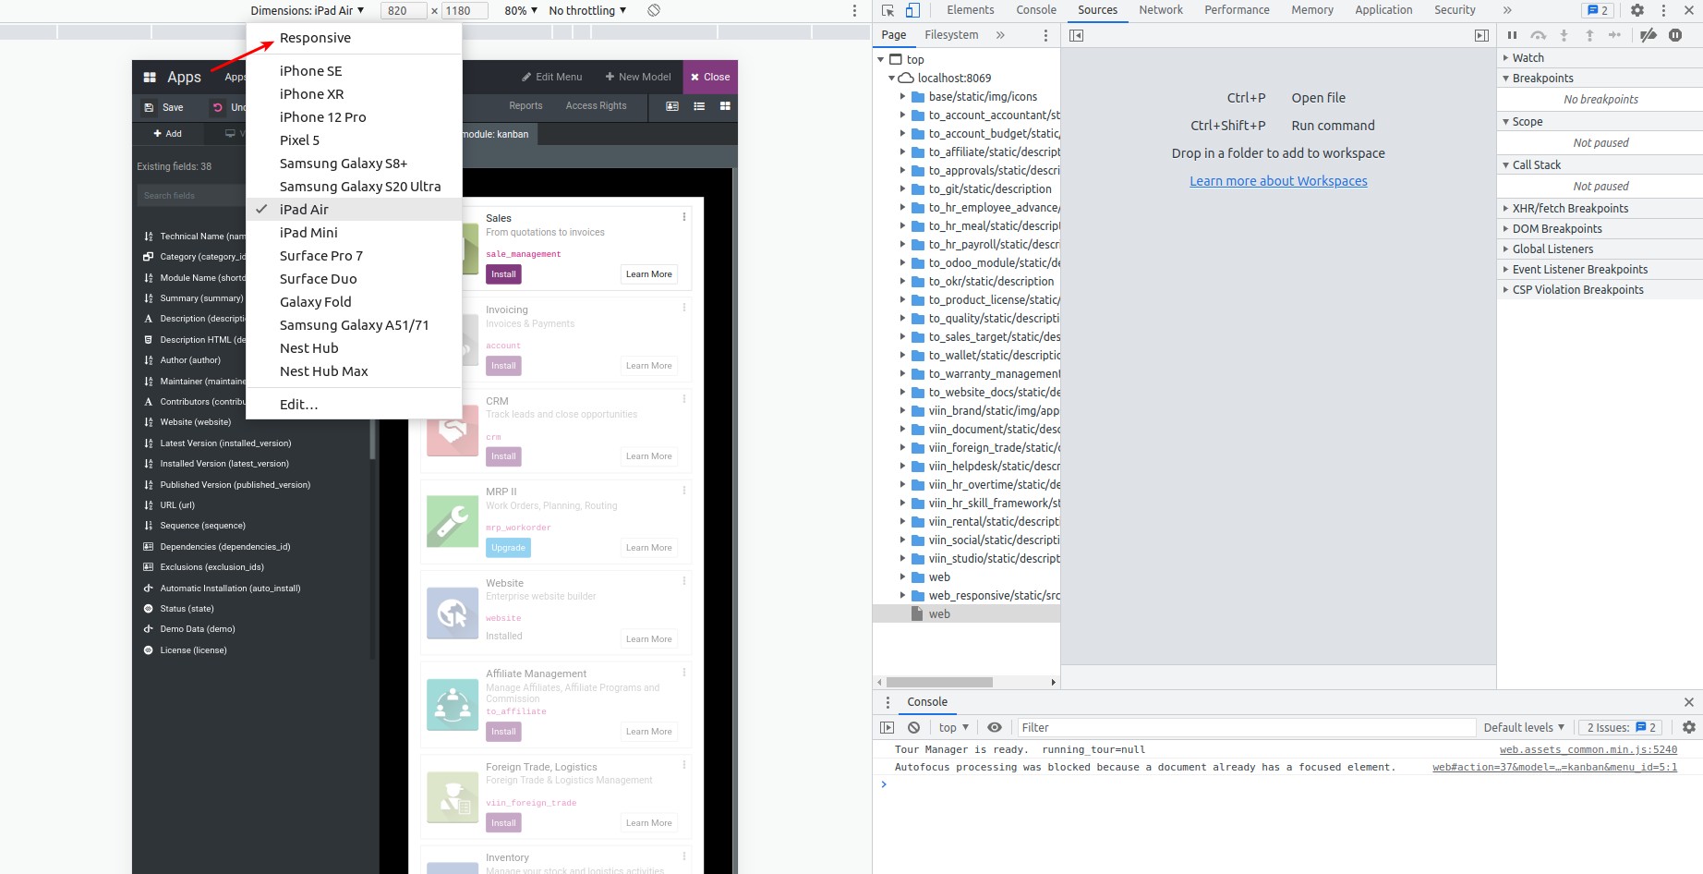This screenshot has width=1703, height=874.
Task: Clear the console
Action: 913,728
